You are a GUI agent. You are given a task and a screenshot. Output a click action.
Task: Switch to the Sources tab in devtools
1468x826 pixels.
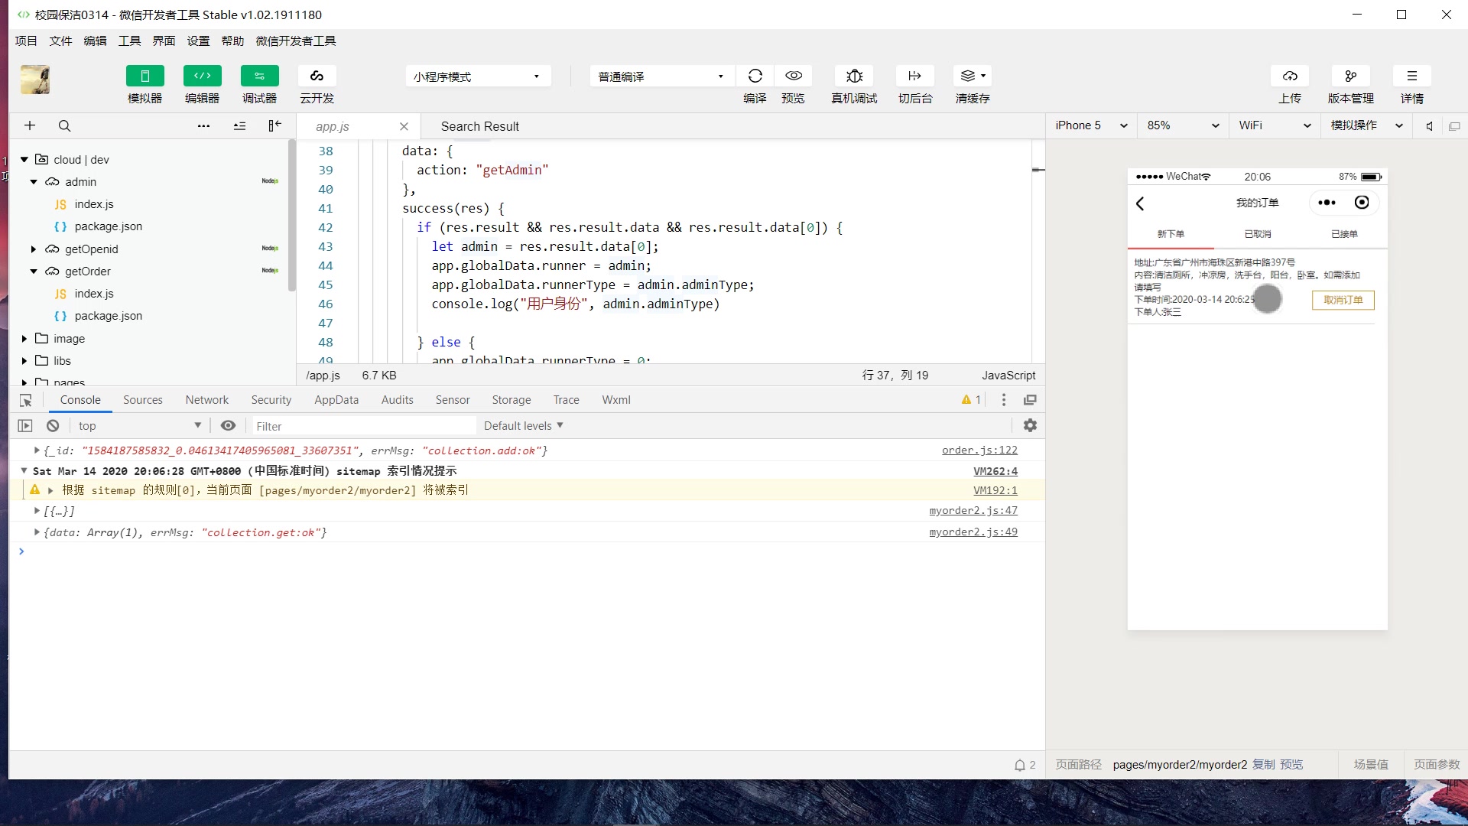142,399
